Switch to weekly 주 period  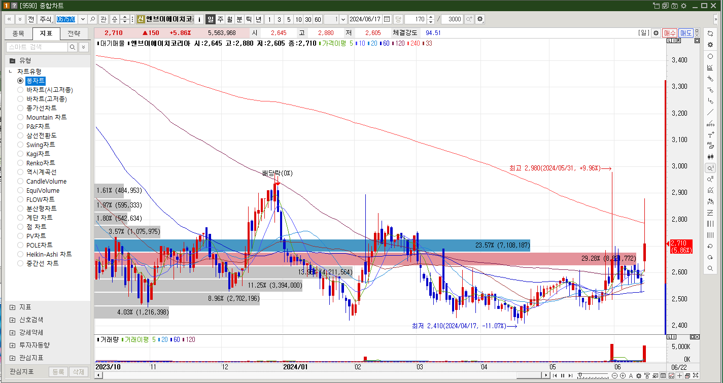coord(220,19)
